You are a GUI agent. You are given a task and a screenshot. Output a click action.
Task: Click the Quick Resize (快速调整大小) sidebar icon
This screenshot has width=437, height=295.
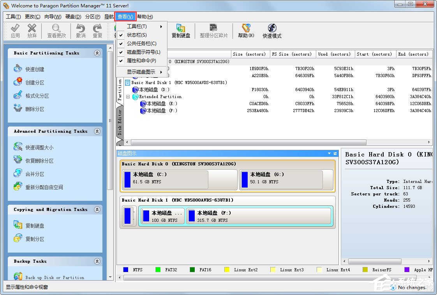(x=18, y=146)
